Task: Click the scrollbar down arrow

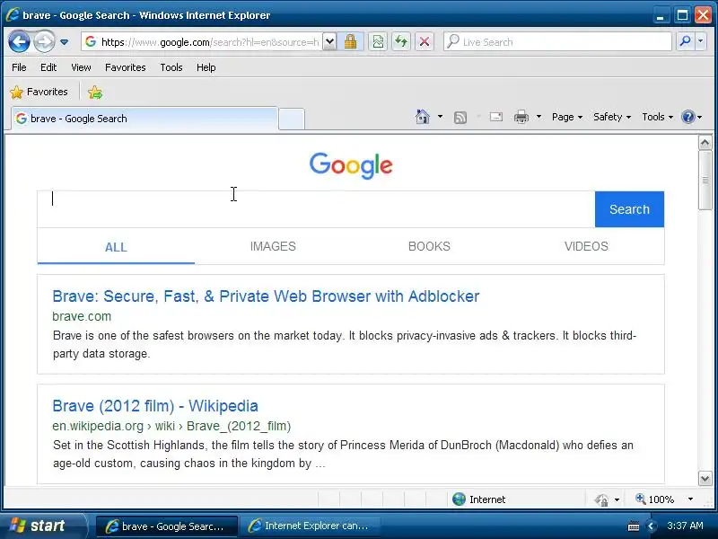Action: [705, 479]
